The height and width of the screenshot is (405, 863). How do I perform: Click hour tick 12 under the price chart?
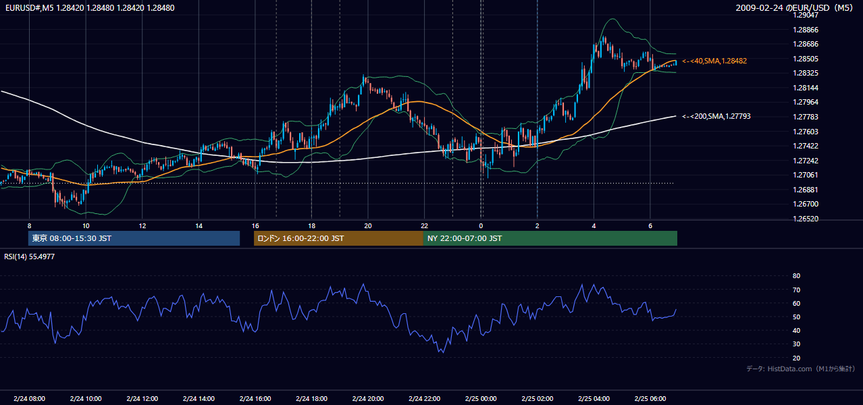point(142,225)
